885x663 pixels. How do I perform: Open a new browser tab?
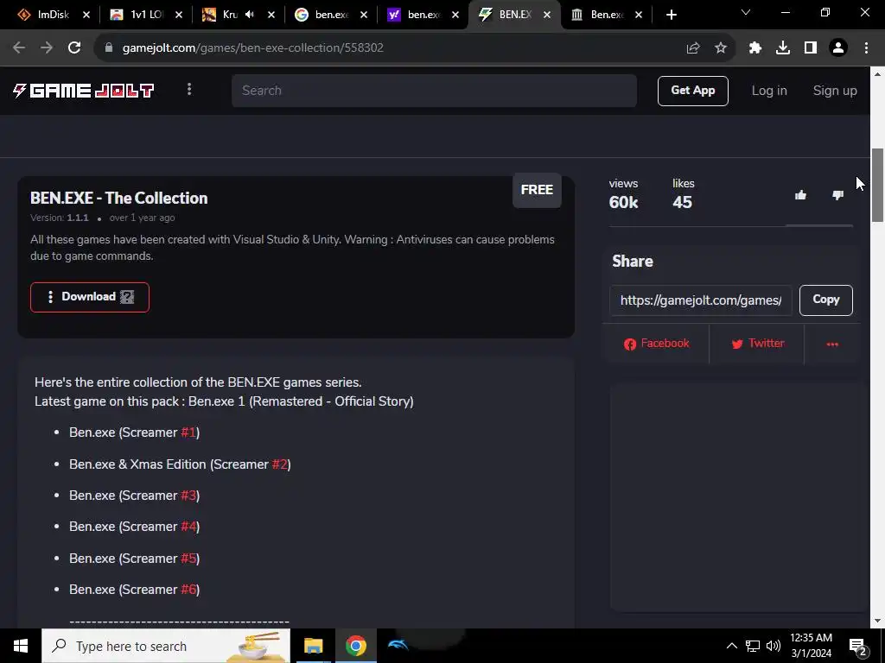click(671, 16)
